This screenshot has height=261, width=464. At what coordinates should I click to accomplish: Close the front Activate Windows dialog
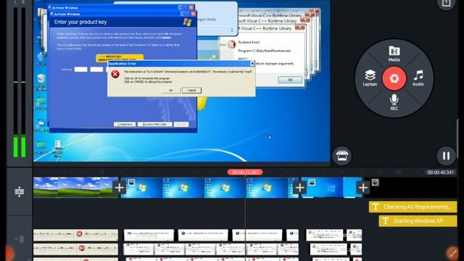(194, 14)
